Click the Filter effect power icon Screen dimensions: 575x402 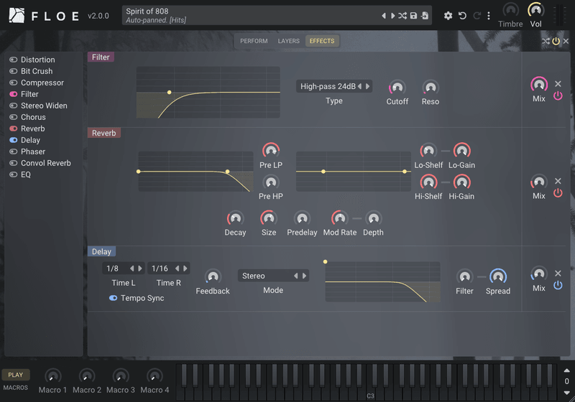pyautogui.click(x=558, y=95)
